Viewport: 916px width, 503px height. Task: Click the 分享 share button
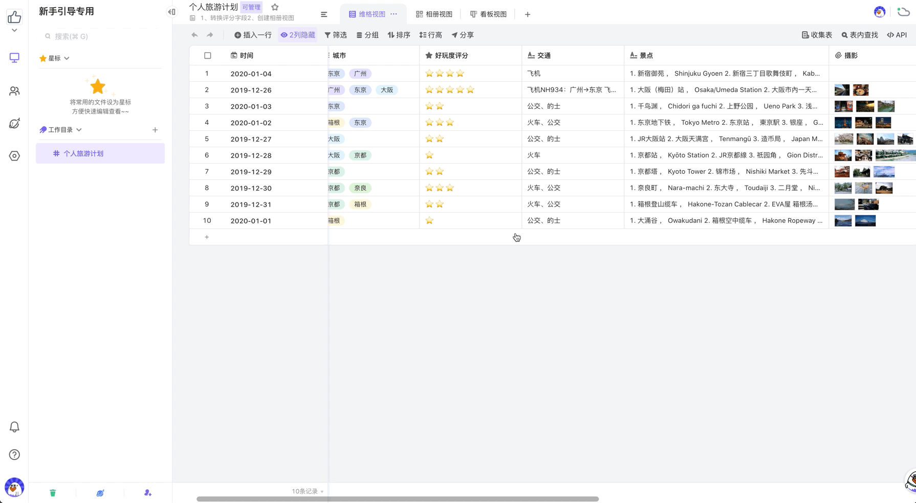463,35
